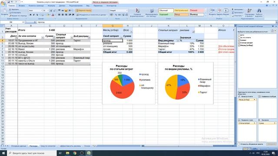Uncheck the Месяц (отбор) field checkbox
Image resolution: width=278 pixels, height=156 pixels.
[239, 45]
